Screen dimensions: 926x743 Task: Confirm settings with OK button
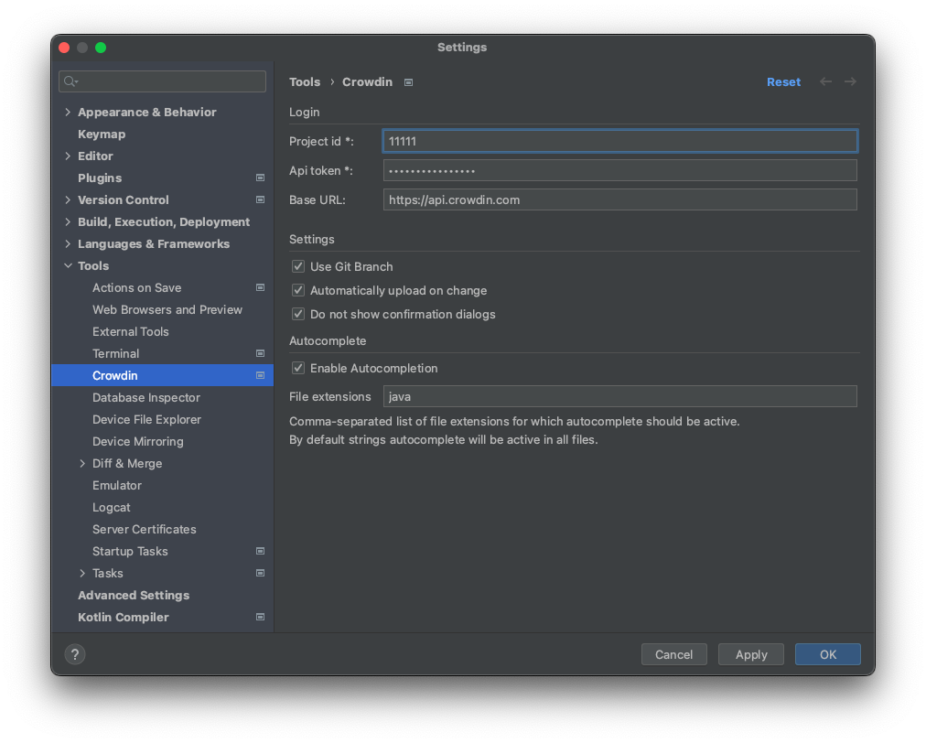(x=828, y=654)
